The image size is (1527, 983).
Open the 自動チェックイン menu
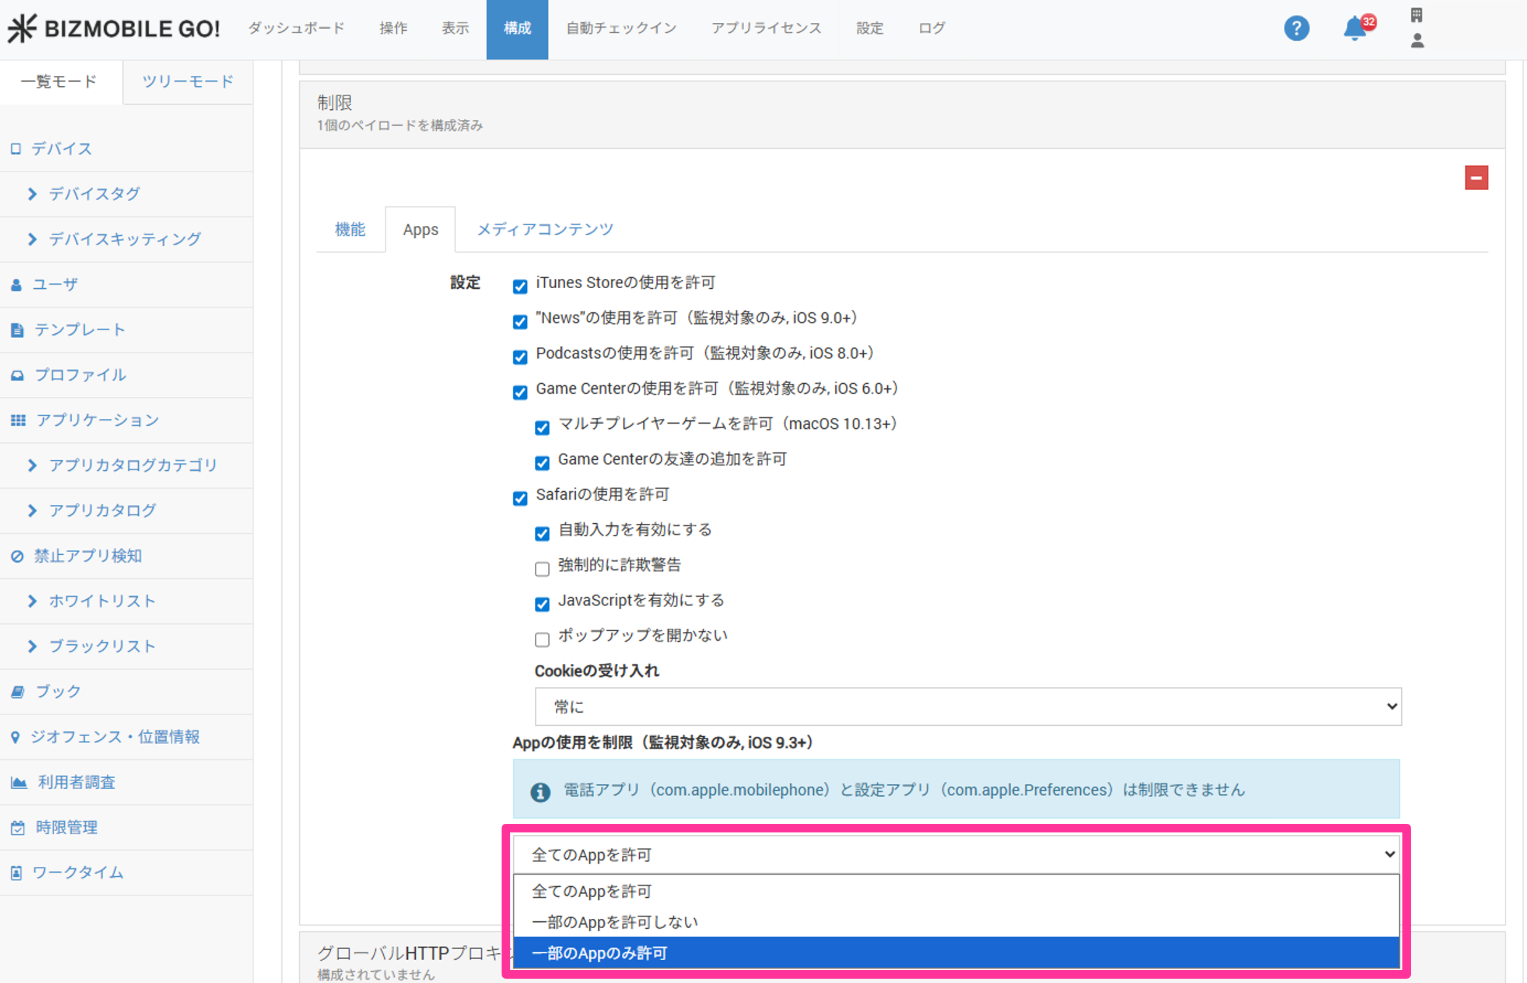coord(621,28)
